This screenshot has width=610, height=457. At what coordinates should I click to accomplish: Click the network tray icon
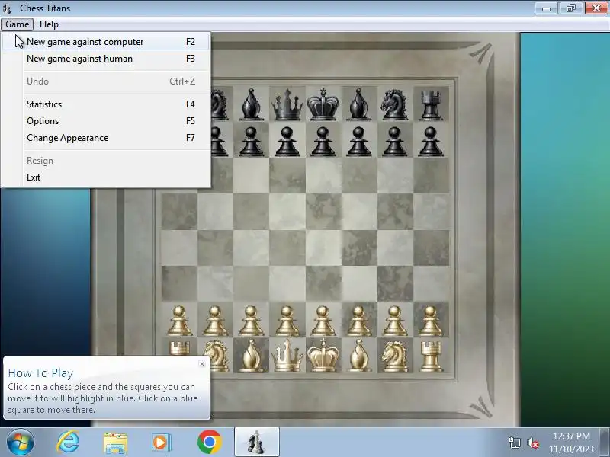pos(515,443)
